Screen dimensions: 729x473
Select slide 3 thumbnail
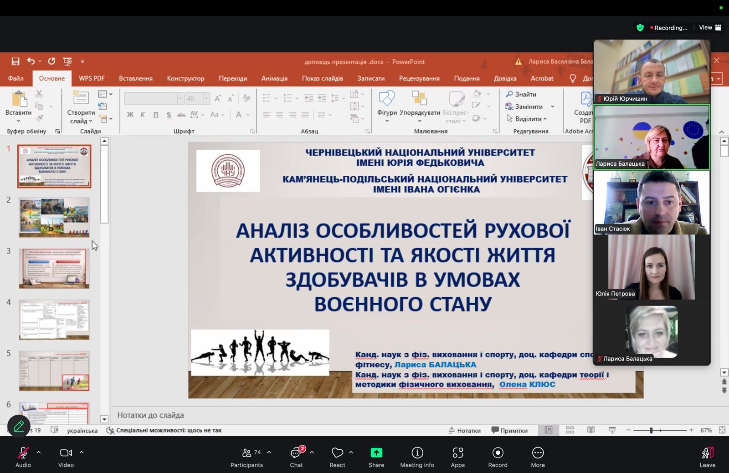pyautogui.click(x=54, y=268)
